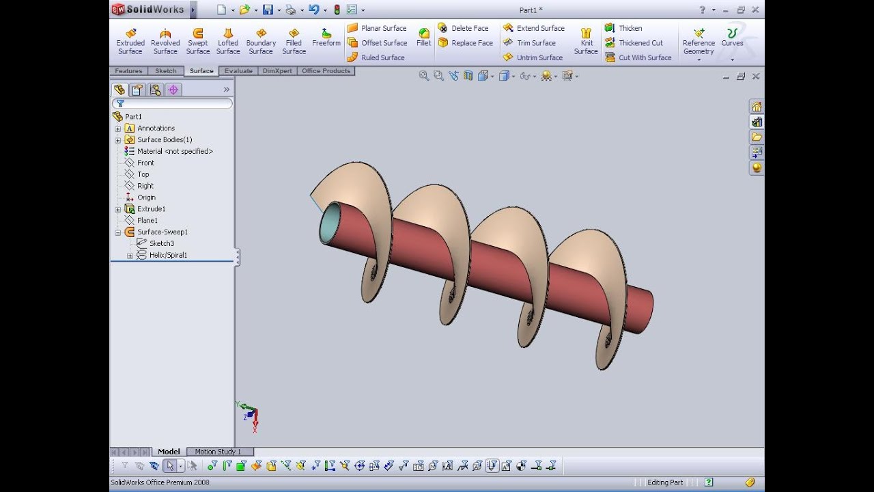Switch to the Sketch tab
Screen dimensions: 874x492
[166, 71]
